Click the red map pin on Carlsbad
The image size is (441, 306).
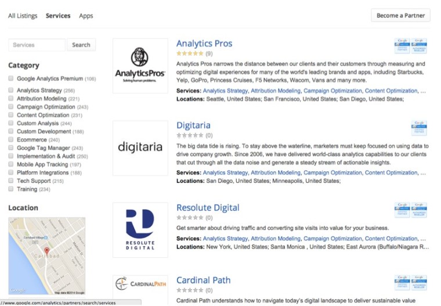pyautogui.click(x=46, y=251)
